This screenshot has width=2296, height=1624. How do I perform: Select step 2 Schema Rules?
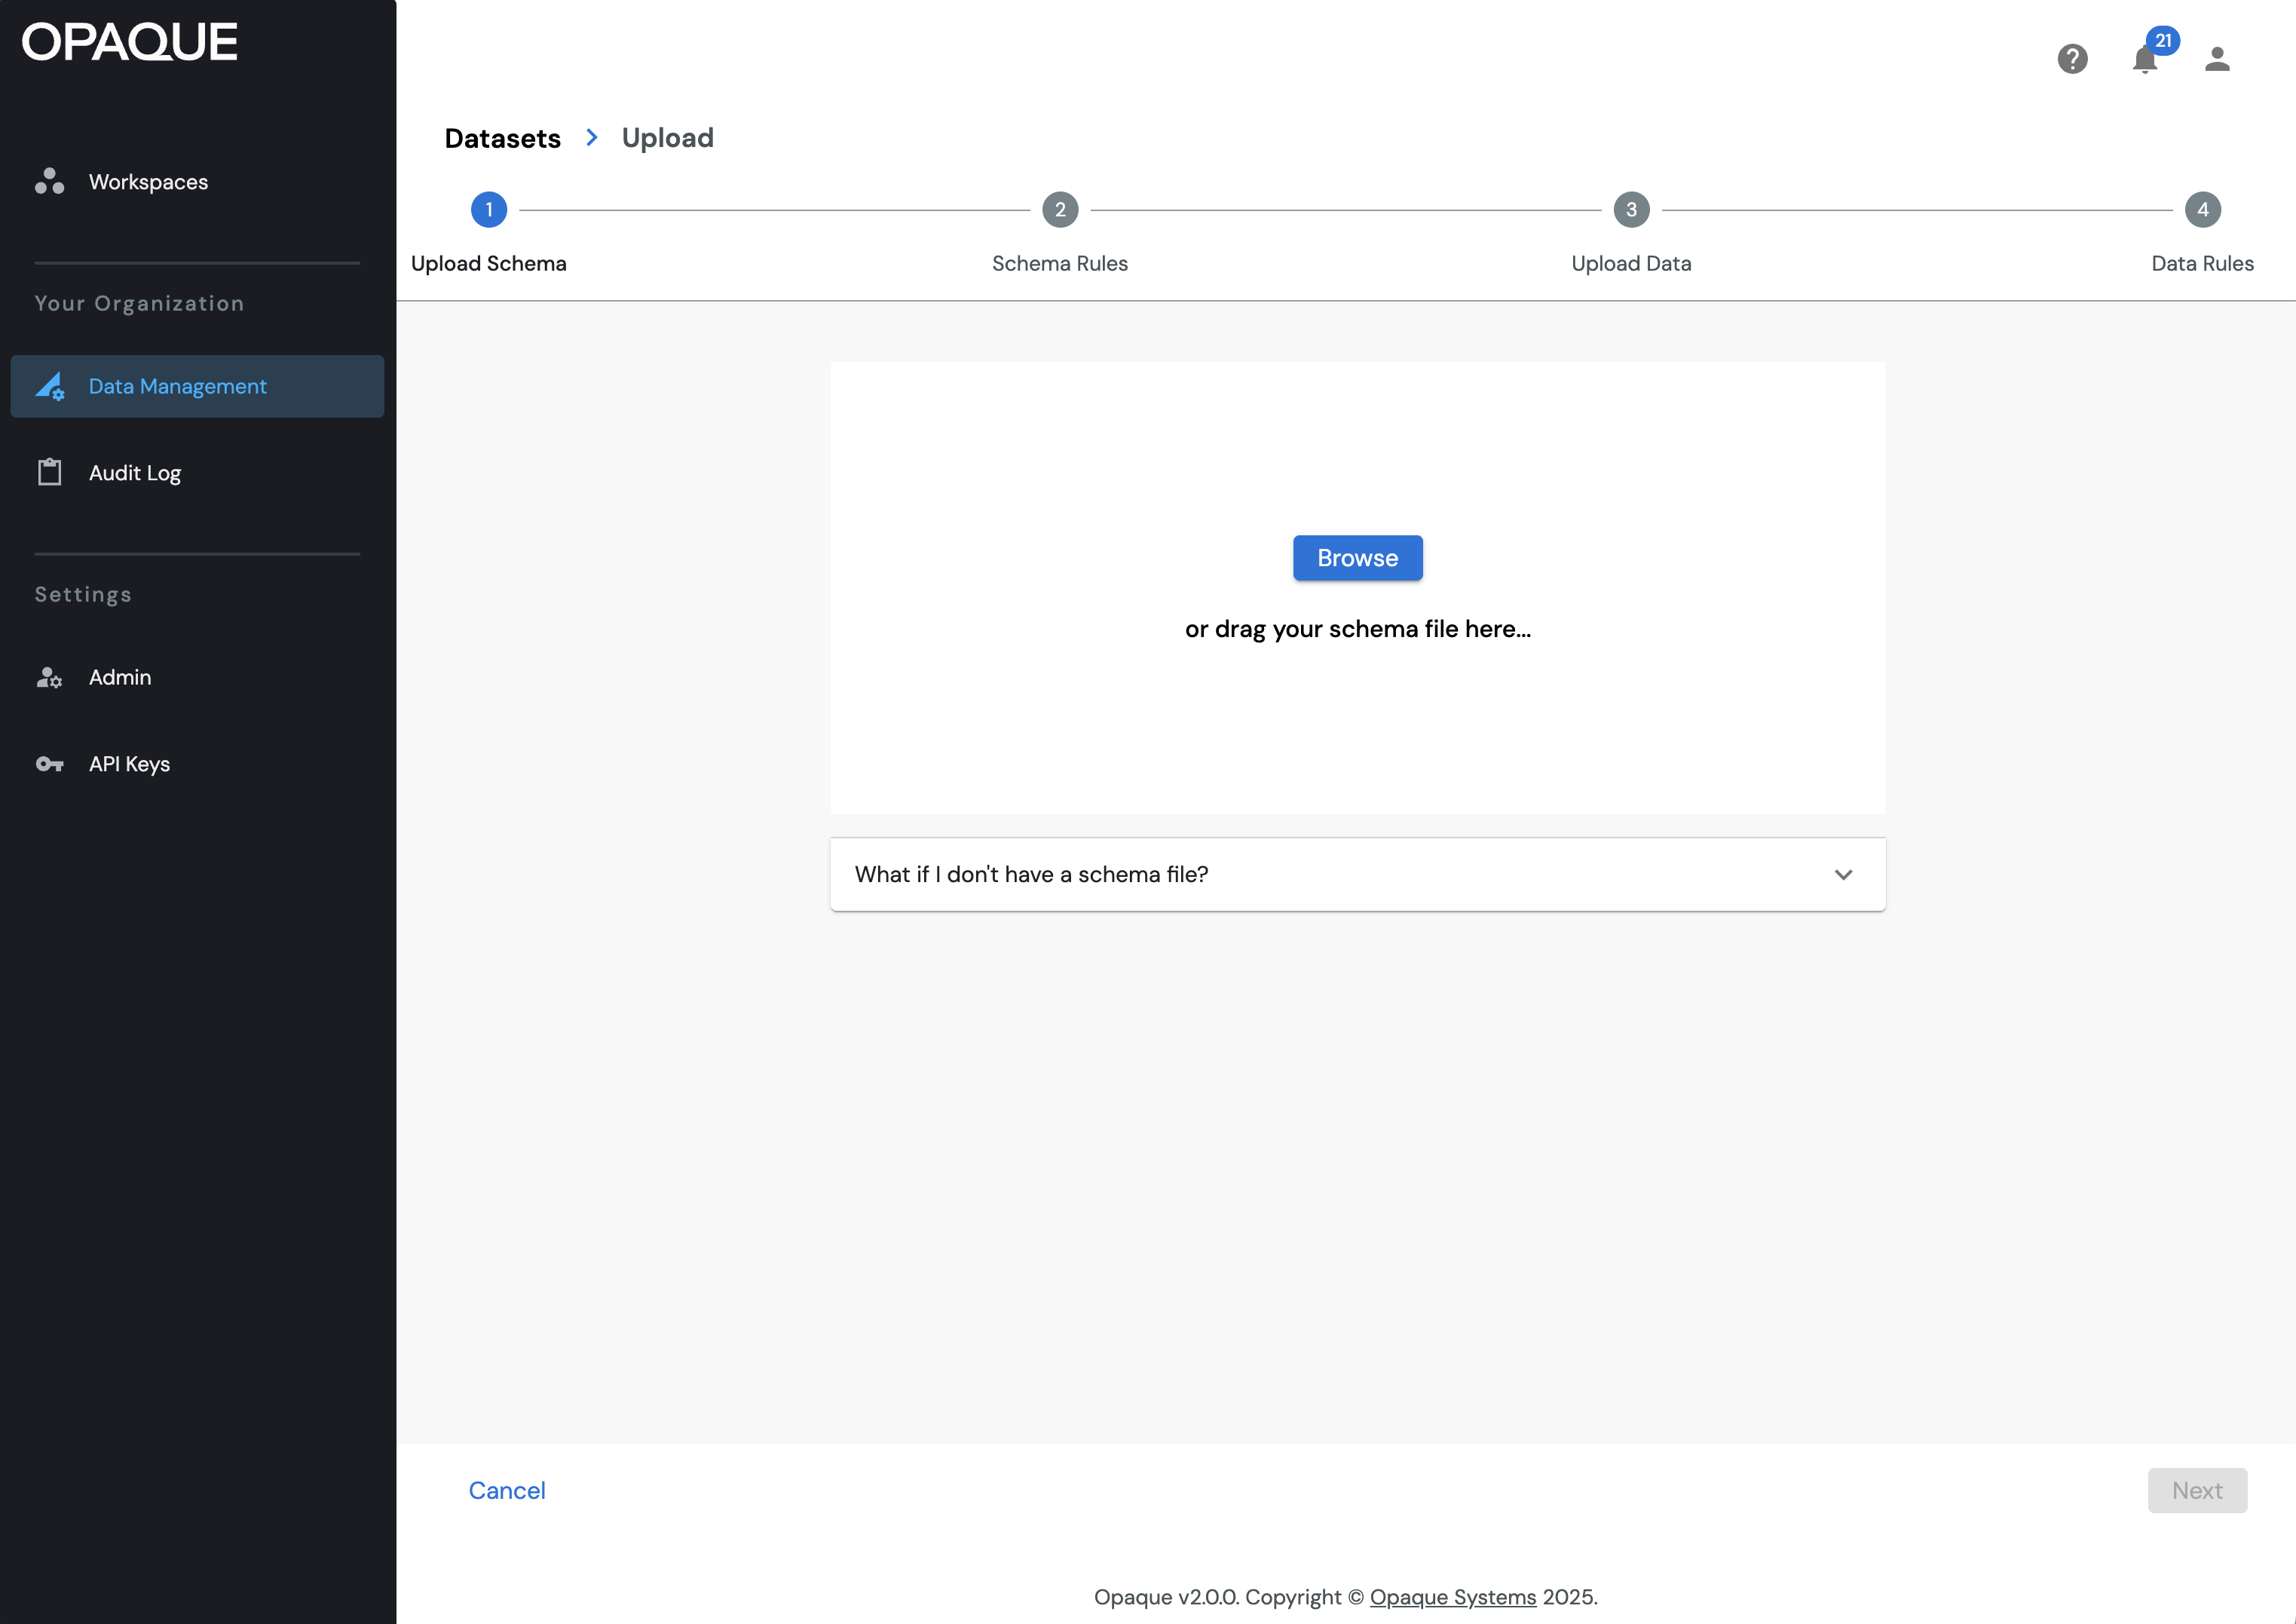(x=1060, y=210)
